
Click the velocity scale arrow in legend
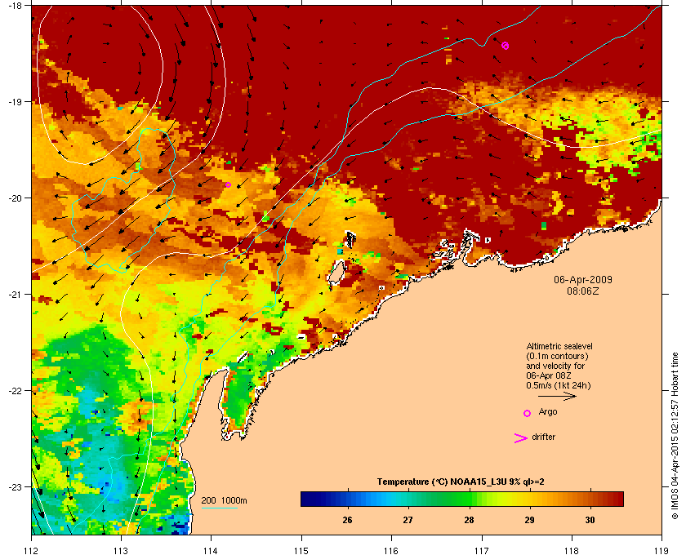point(557,396)
